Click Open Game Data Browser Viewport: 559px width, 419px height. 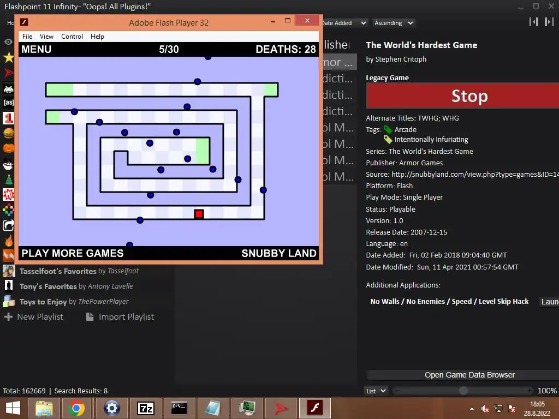pos(469,375)
